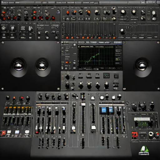Click the light-blue lit button in the bottom-left module

(17, 132)
